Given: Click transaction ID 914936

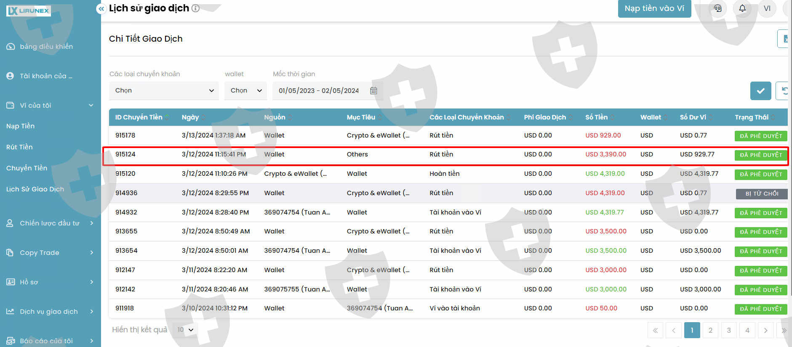Looking at the screenshot, I should pyautogui.click(x=126, y=193).
